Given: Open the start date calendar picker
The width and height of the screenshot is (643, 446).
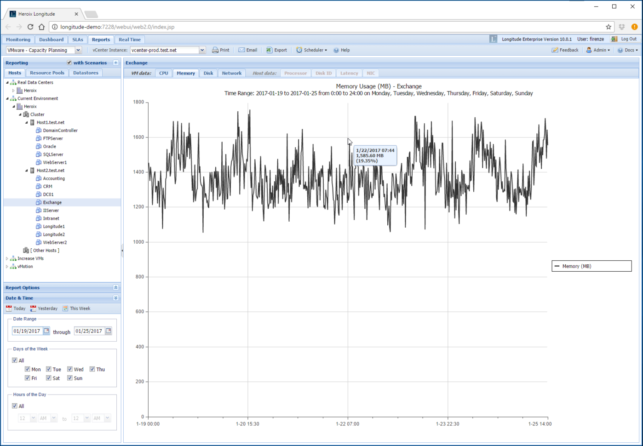Looking at the screenshot, I should pos(46,331).
